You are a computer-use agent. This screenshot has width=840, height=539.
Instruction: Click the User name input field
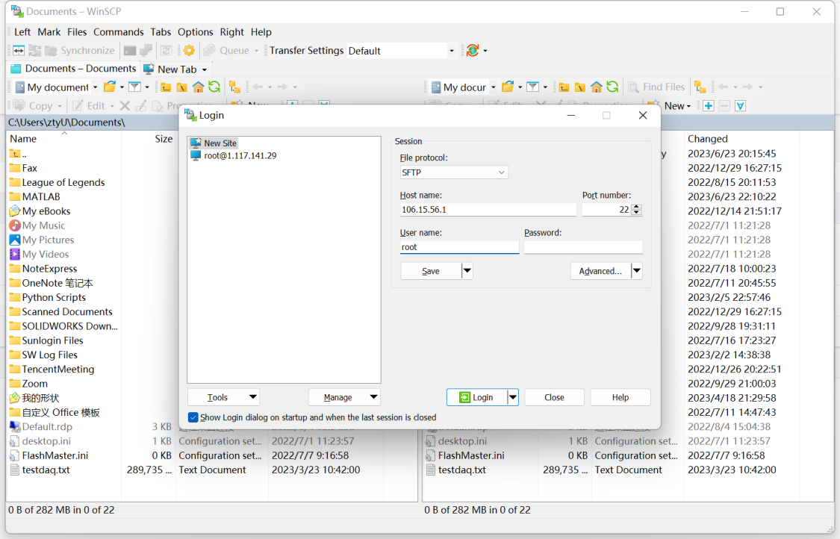(460, 247)
